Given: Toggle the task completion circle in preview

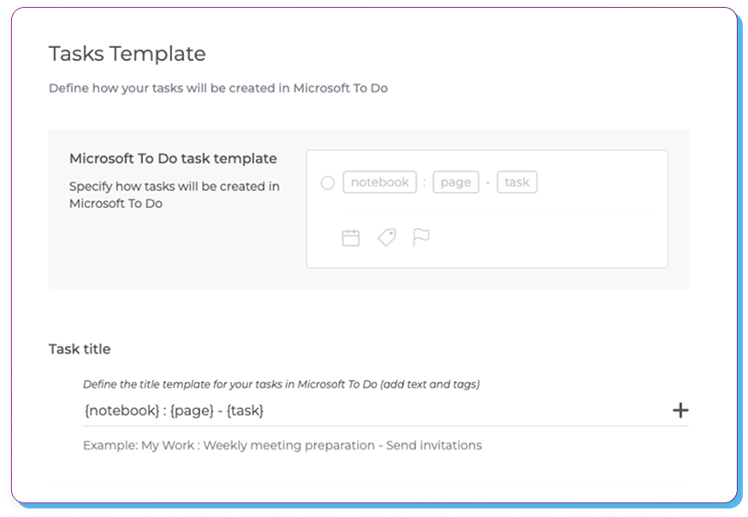Looking at the screenshot, I should pyautogui.click(x=328, y=182).
